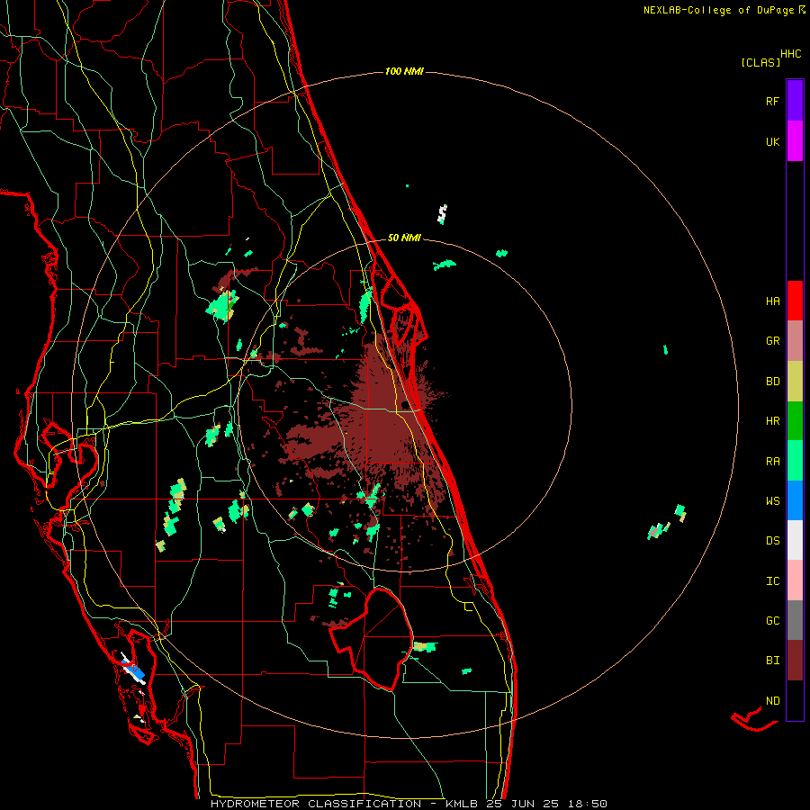The image size is (810, 810).
Task: Click the GR pink legend swatch
Action: 795,341
